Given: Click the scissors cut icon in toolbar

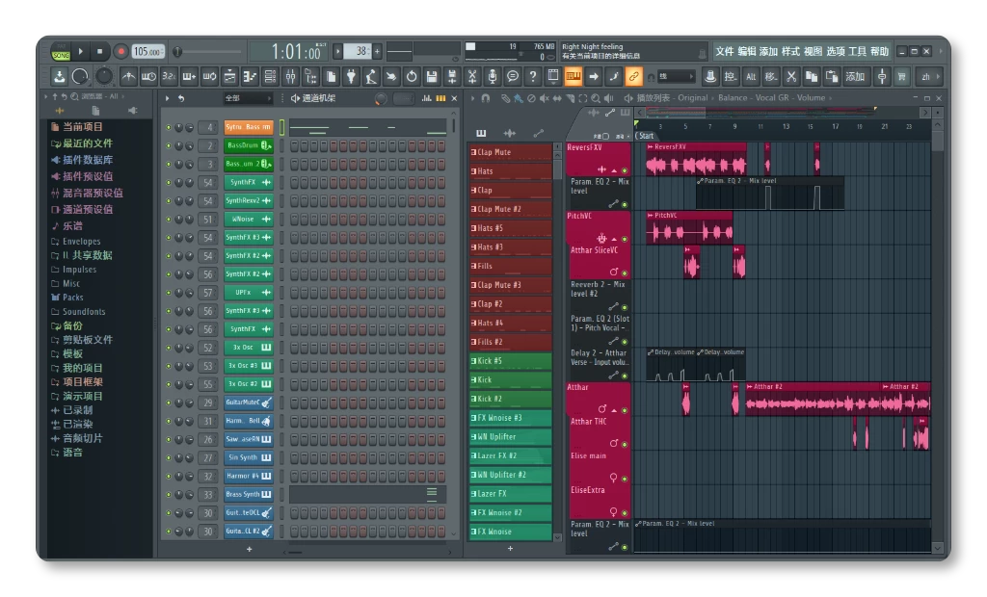Looking at the screenshot, I should point(790,77).
